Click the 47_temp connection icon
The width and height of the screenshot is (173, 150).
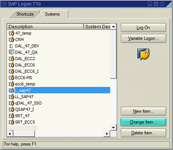point(12,33)
